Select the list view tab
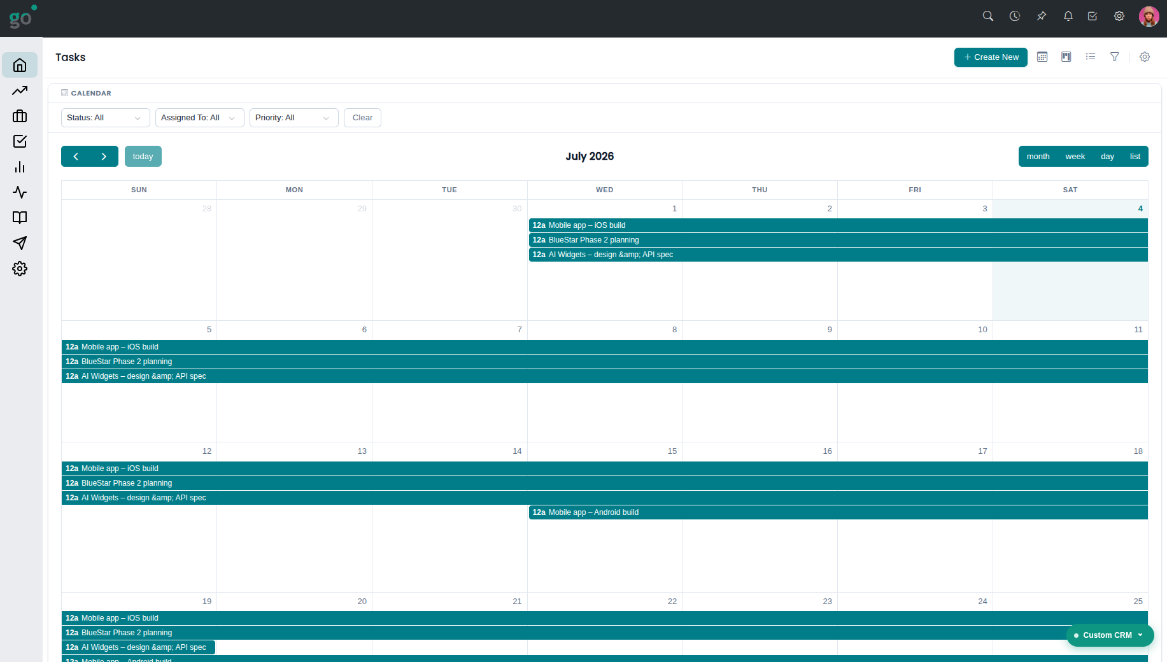Screen dimensions: 1167x662 (x=1135, y=157)
